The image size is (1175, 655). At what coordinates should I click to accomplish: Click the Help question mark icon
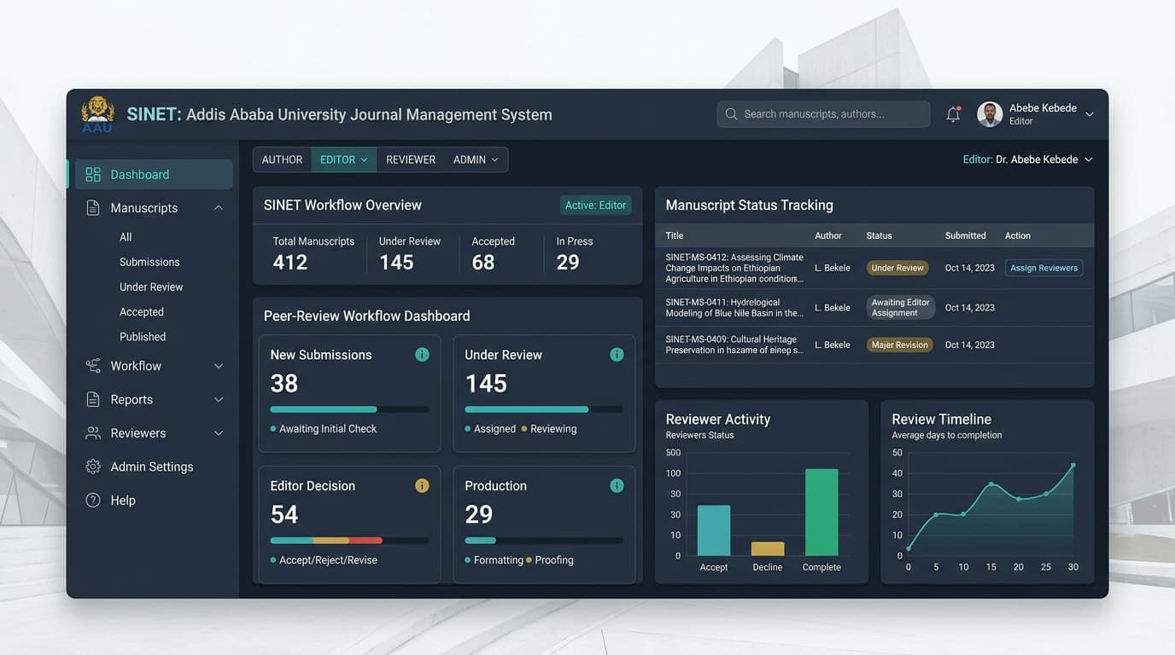pos(93,501)
